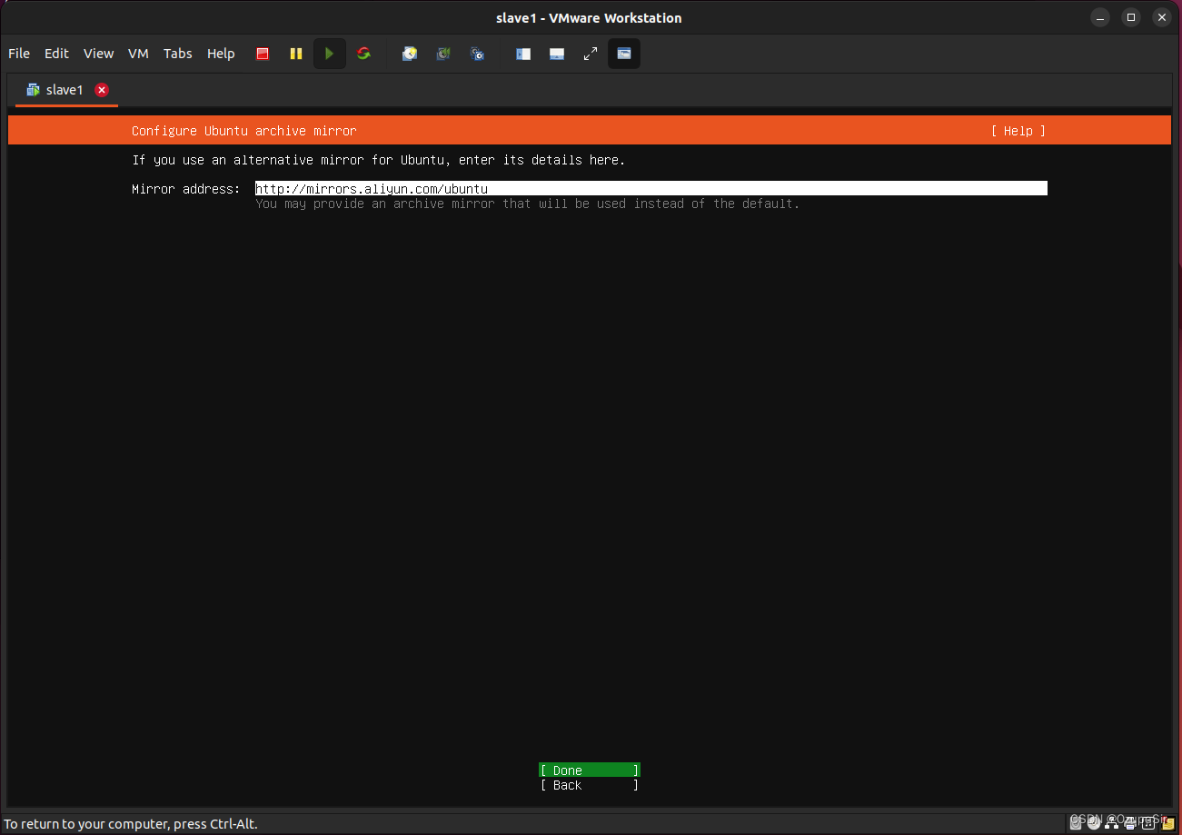Screen dimensions: 1182x835
Task: Minimize the VMware Workstation window
Action: pos(1100,17)
